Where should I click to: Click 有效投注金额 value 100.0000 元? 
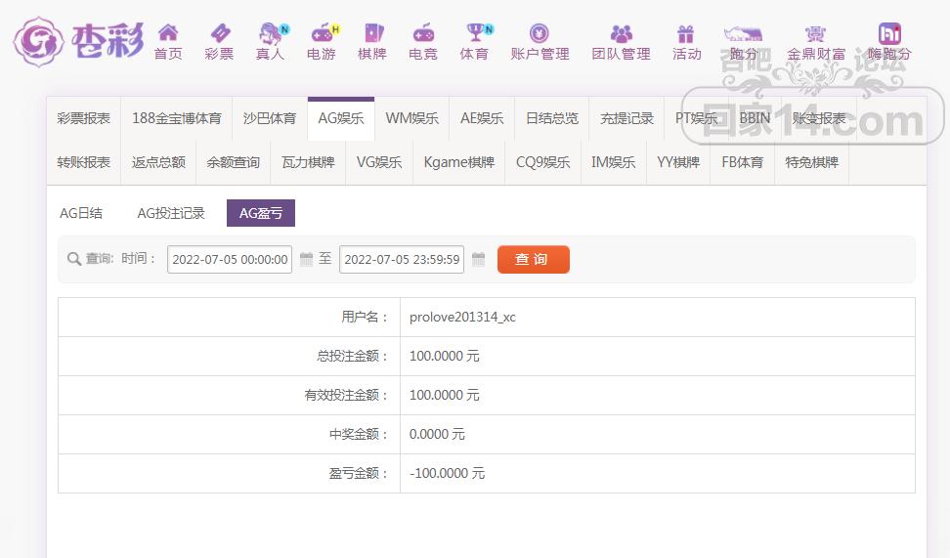(x=444, y=395)
